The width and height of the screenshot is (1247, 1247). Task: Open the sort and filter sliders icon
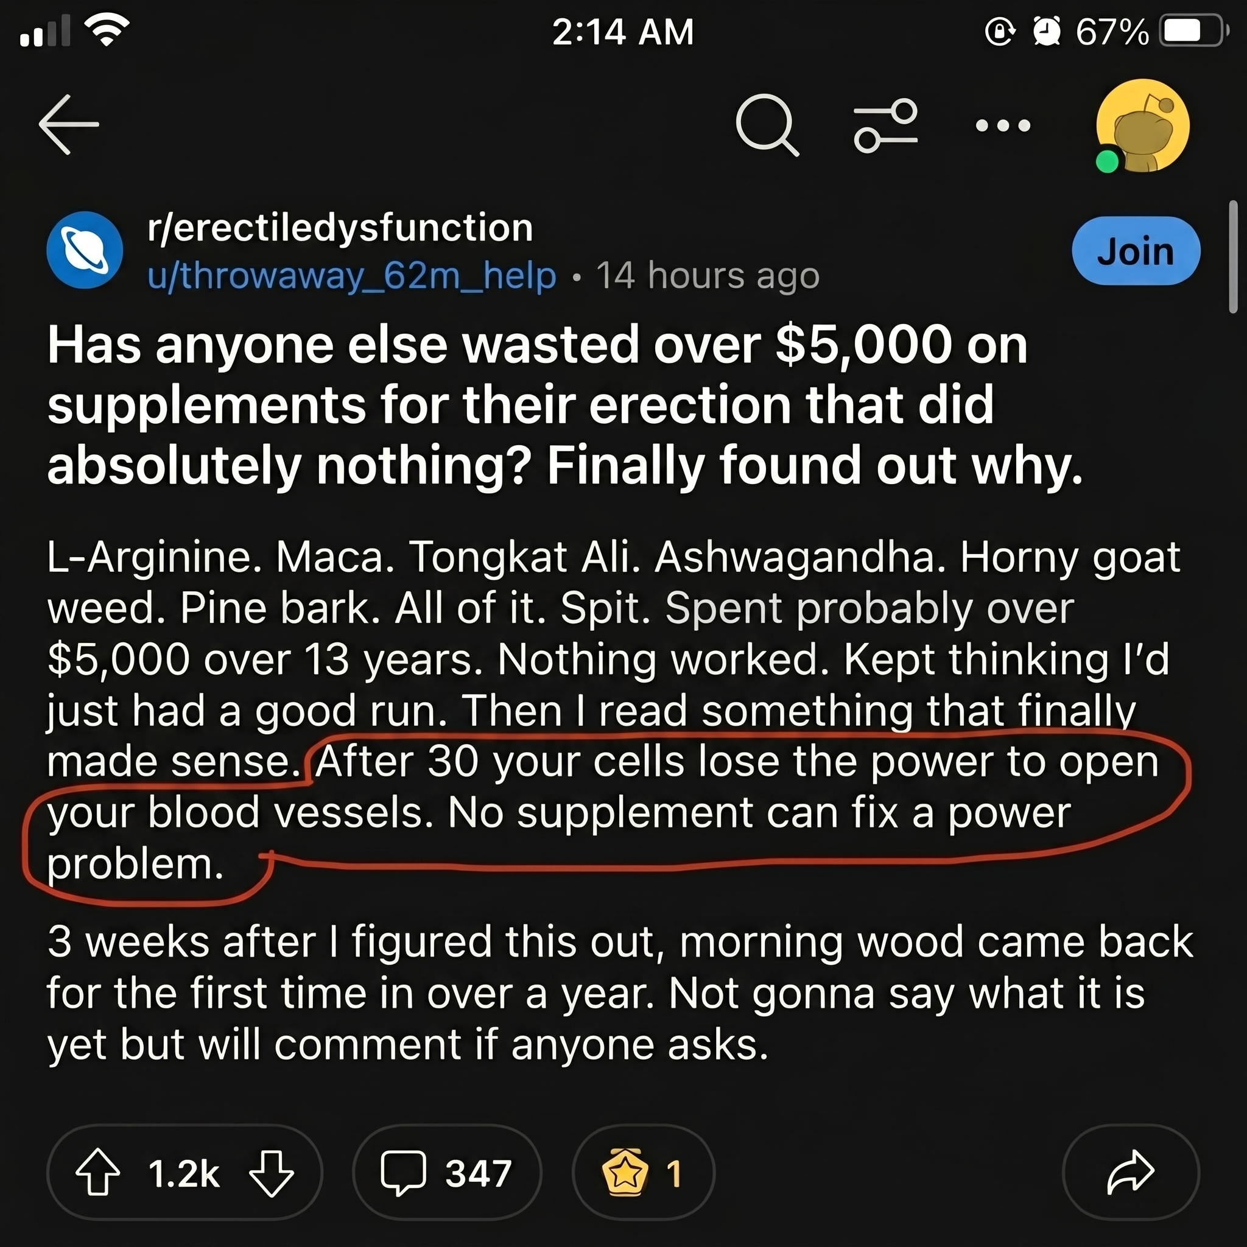(885, 126)
